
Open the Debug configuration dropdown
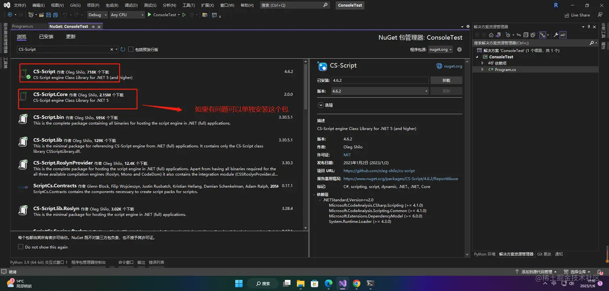click(x=97, y=15)
